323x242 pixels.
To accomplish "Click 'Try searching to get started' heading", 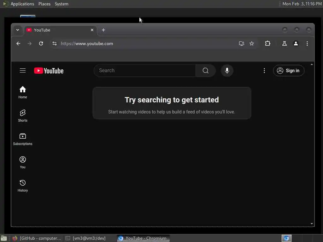I will click(172, 100).
